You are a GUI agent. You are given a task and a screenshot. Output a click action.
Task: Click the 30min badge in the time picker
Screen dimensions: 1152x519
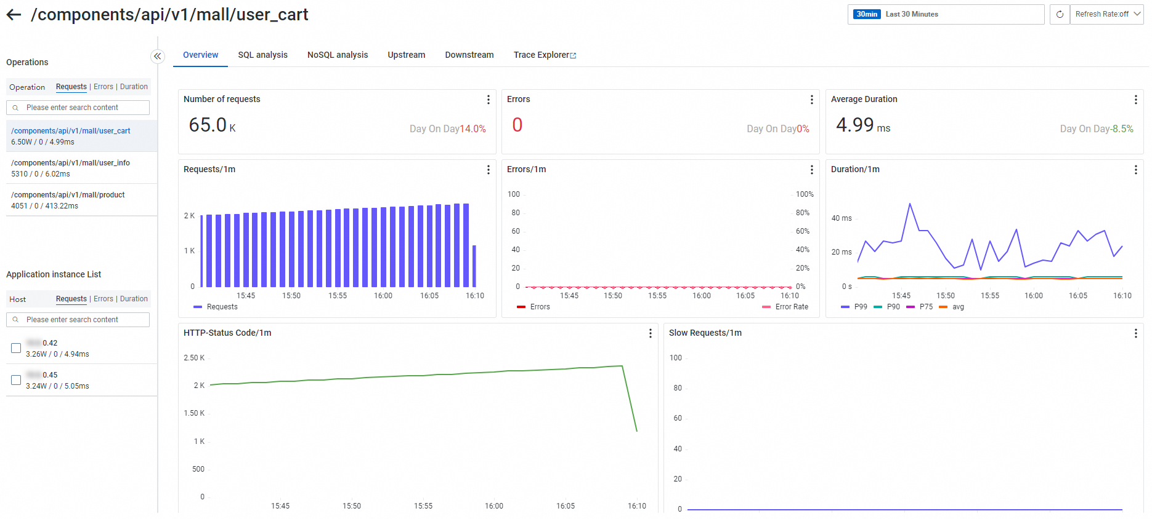click(x=867, y=14)
